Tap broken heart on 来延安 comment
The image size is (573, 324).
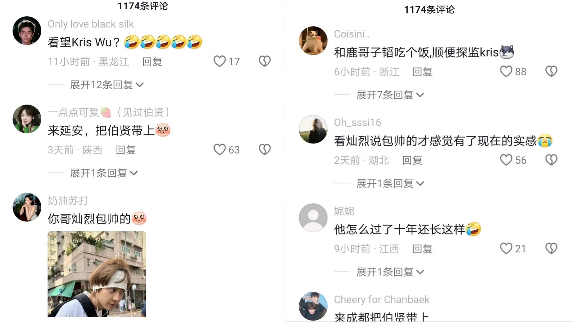click(265, 150)
